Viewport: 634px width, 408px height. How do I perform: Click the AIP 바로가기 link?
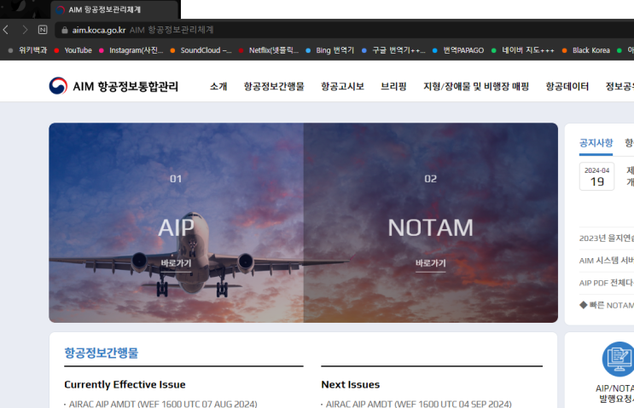coord(176,263)
